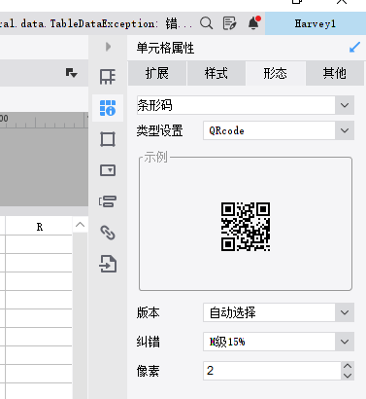Screen dimensions: 366x399
Task: Open the widget settings icon
Action: pyautogui.click(x=108, y=170)
